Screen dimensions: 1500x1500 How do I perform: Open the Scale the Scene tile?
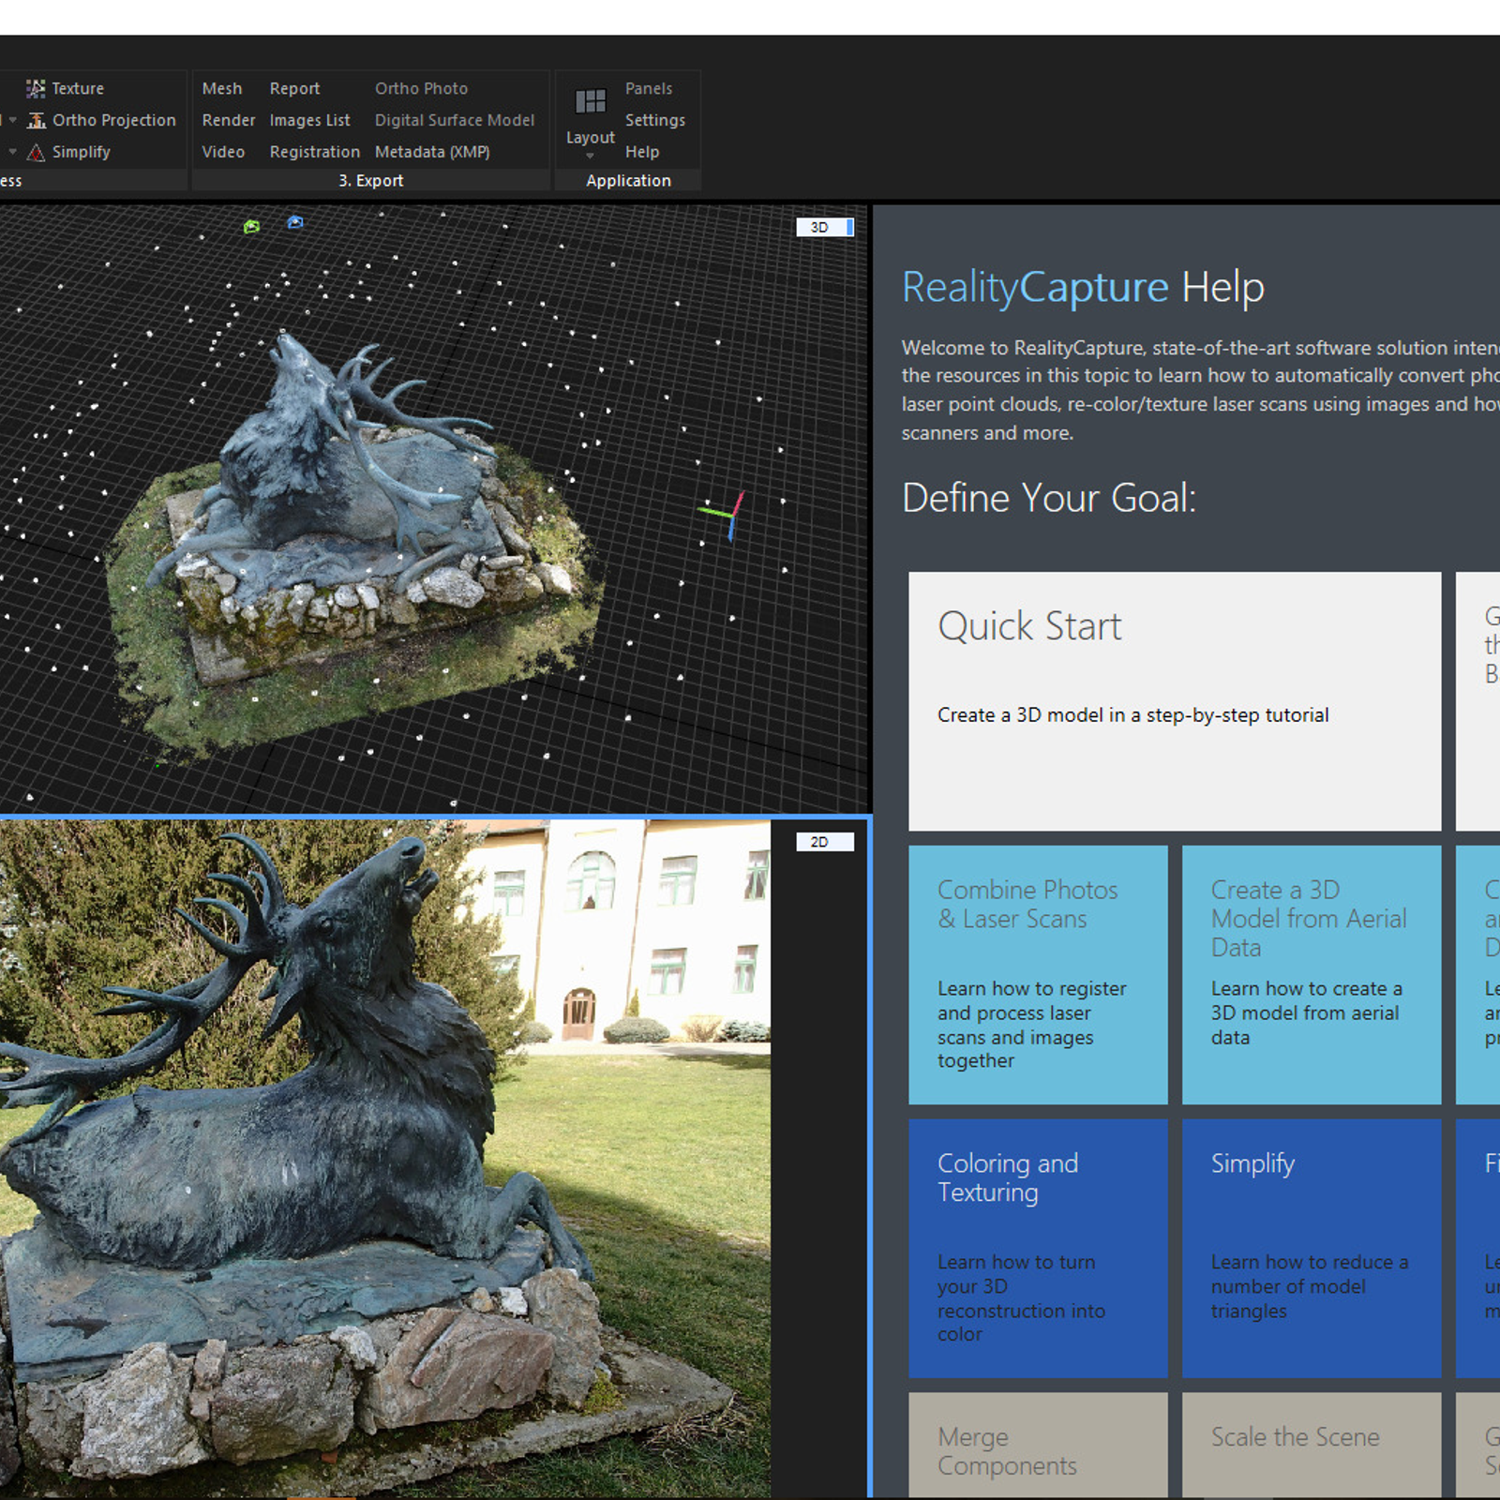point(1311,1446)
